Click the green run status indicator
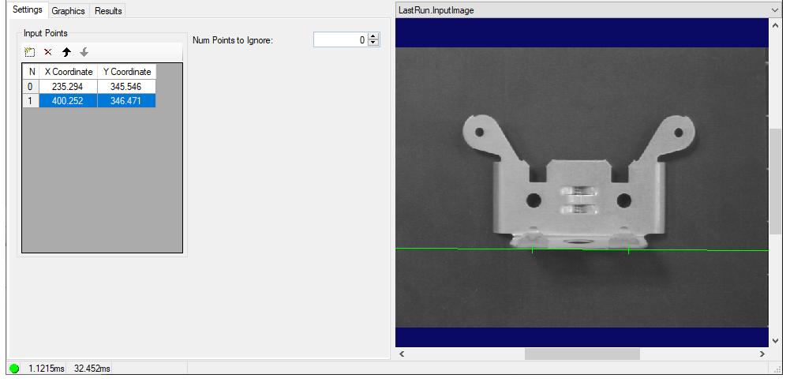The width and height of the screenshot is (790, 382). click(x=14, y=369)
